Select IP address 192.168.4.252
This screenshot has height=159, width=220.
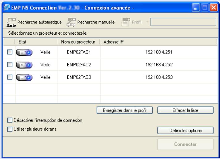click(x=159, y=65)
